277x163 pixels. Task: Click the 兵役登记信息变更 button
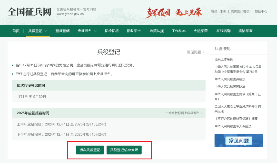pos(124,150)
